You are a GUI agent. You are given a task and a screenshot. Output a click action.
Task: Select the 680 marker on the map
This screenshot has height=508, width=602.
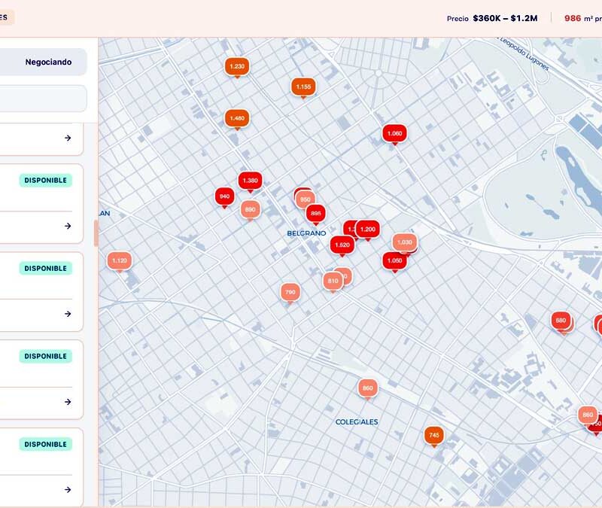tap(561, 321)
